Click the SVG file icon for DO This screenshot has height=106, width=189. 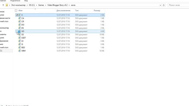coord(19,25)
